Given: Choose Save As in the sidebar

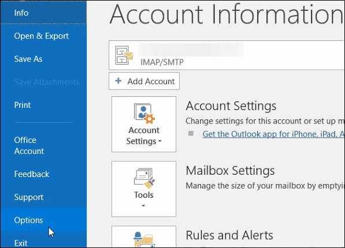Looking at the screenshot, I should click(43, 59).
